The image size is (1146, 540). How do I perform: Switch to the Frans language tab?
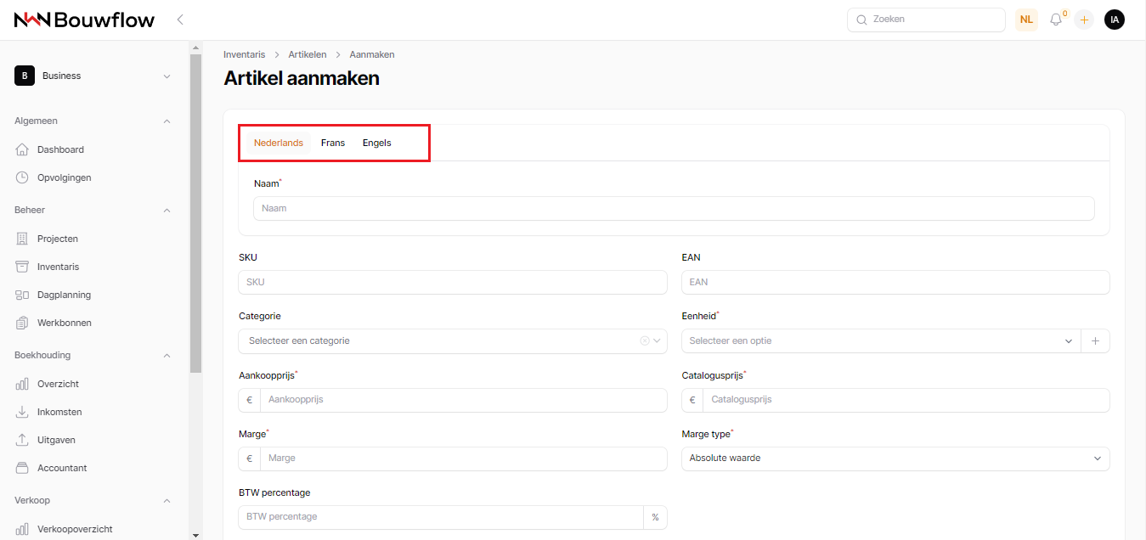[333, 143]
